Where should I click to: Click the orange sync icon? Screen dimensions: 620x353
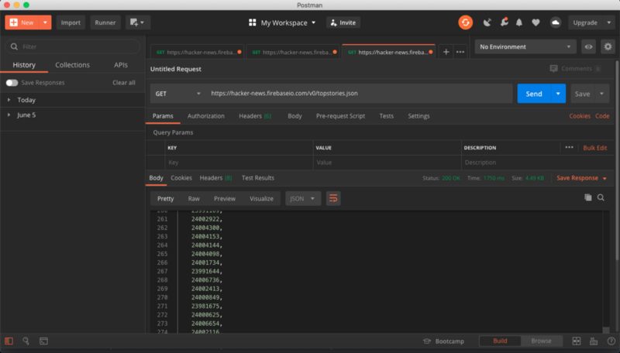point(465,22)
